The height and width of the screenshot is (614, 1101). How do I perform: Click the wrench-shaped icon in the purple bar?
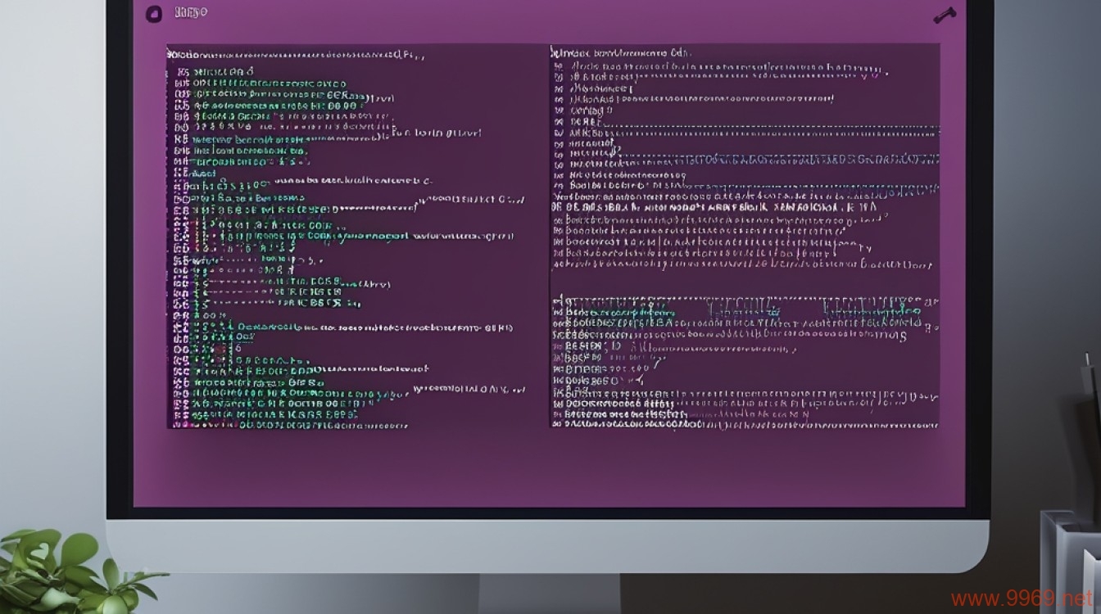[945, 15]
